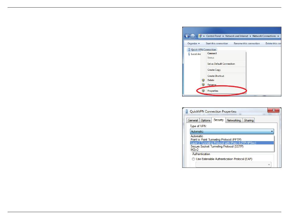Choose Connect from the context menu

coord(212,53)
